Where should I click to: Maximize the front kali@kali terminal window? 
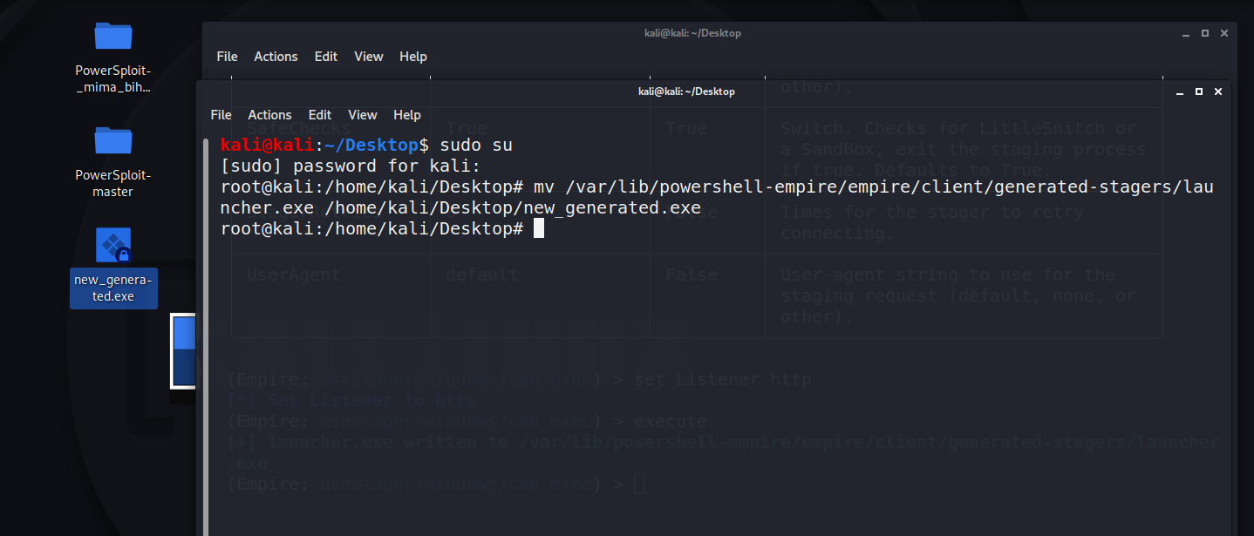tap(1198, 91)
